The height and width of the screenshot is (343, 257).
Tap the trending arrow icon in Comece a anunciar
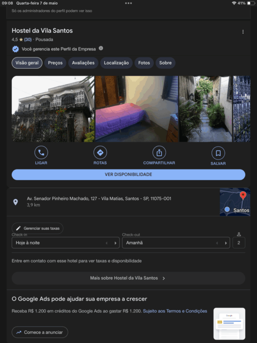tap(19, 332)
